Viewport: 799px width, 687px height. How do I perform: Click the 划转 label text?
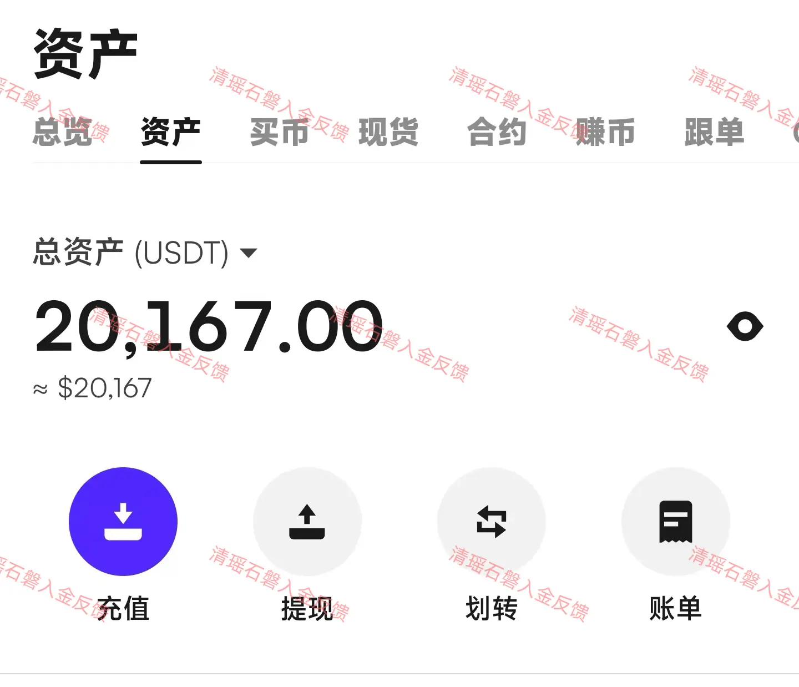tap(492, 608)
